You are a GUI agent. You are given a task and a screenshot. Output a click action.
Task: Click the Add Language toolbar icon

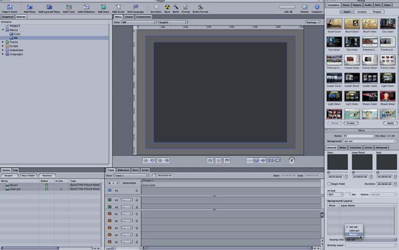click(x=136, y=7)
